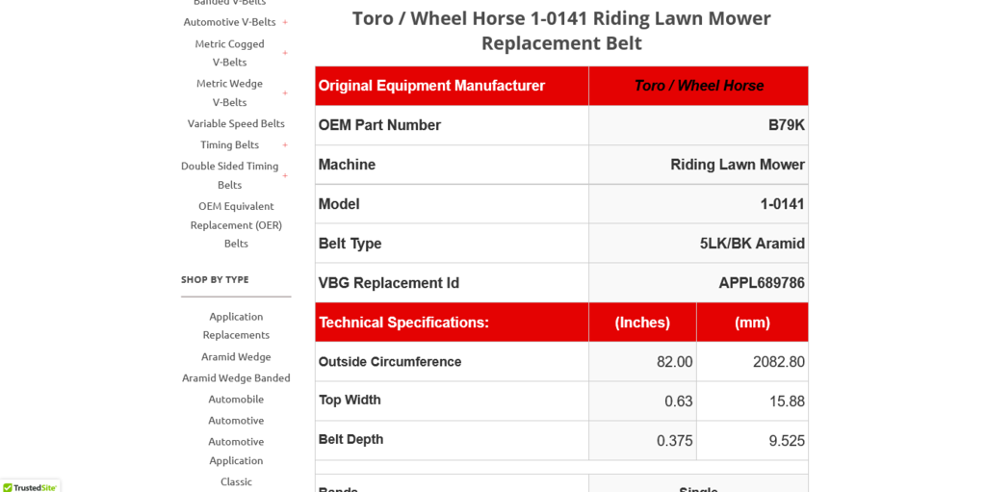Select the Automobile type link
This screenshot has width=986, height=492.
point(236,399)
